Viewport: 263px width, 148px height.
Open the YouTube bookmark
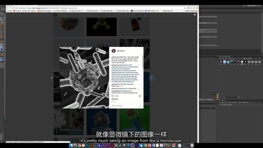pos(17,11)
